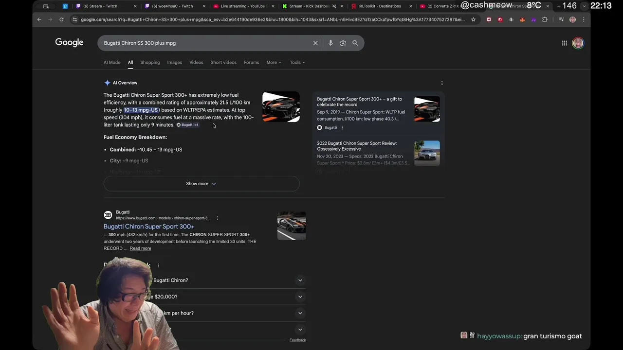Switch to Videos results
The image size is (623, 350).
(x=196, y=62)
